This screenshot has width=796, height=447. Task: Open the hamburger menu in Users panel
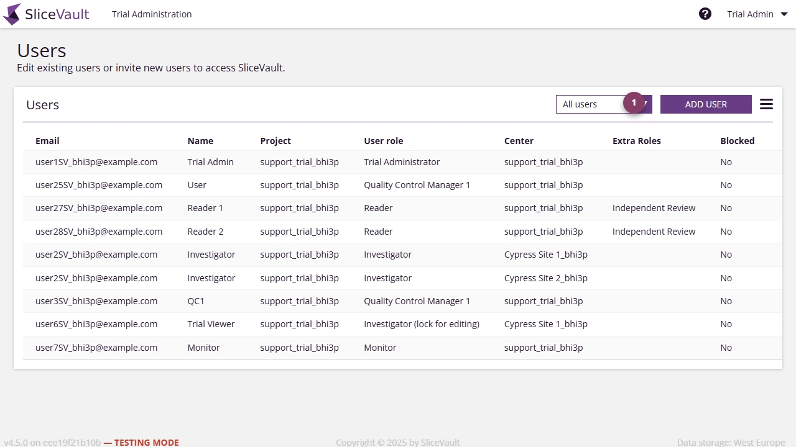pos(766,104)
